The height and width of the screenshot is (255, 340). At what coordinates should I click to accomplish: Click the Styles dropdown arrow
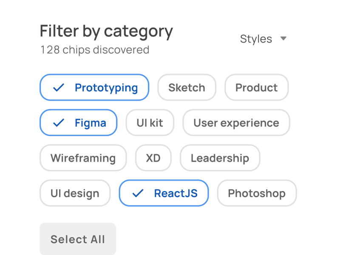click(283, 39)
